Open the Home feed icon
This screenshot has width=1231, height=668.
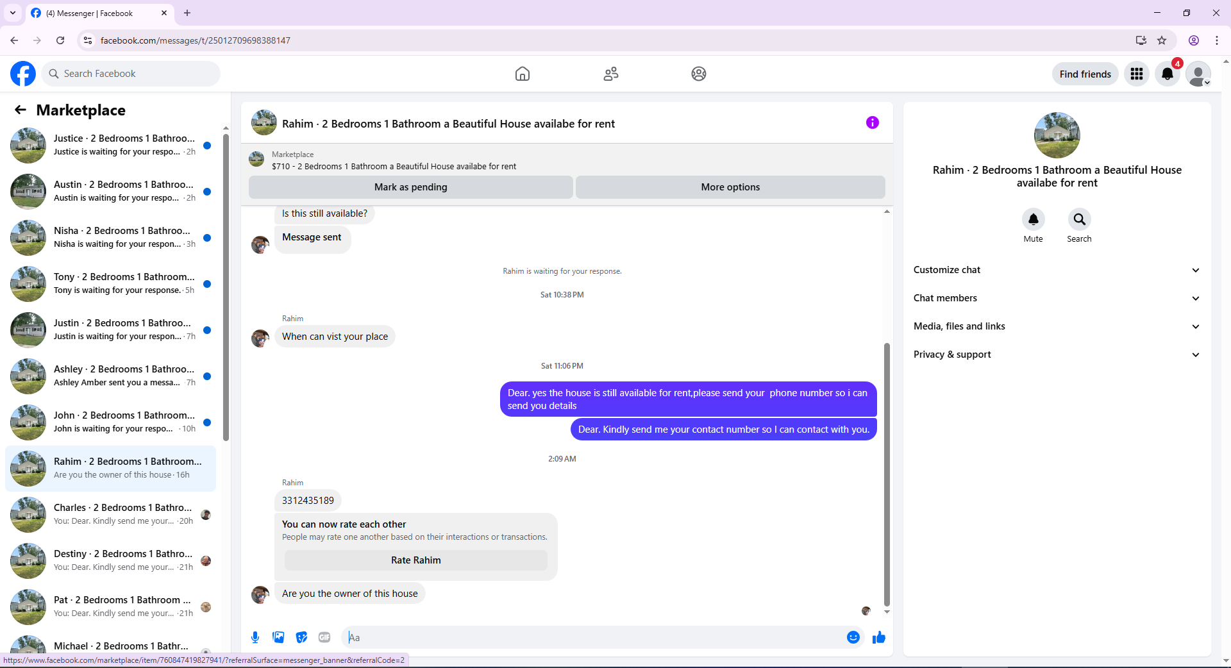point(523,74)
